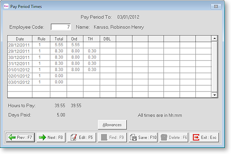Click the Save floppy disk icon

click(x=133, y=137)
